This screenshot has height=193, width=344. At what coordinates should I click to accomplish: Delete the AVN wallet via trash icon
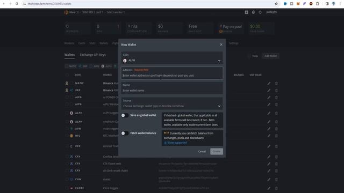[x=276, y=129]
